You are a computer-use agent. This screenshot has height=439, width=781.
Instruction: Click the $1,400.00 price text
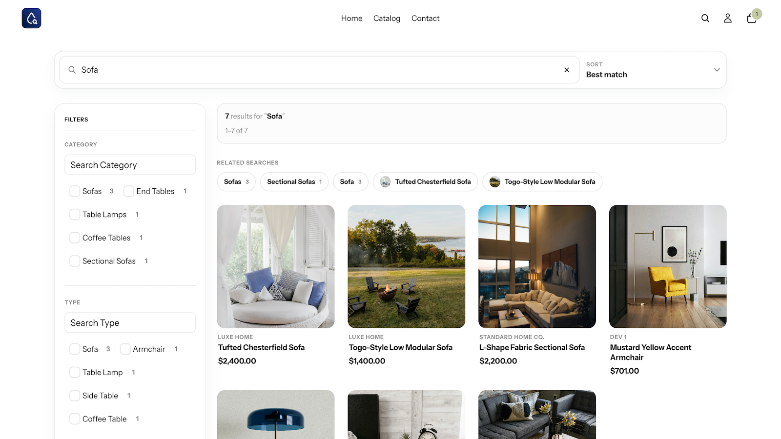pos(367,361)
